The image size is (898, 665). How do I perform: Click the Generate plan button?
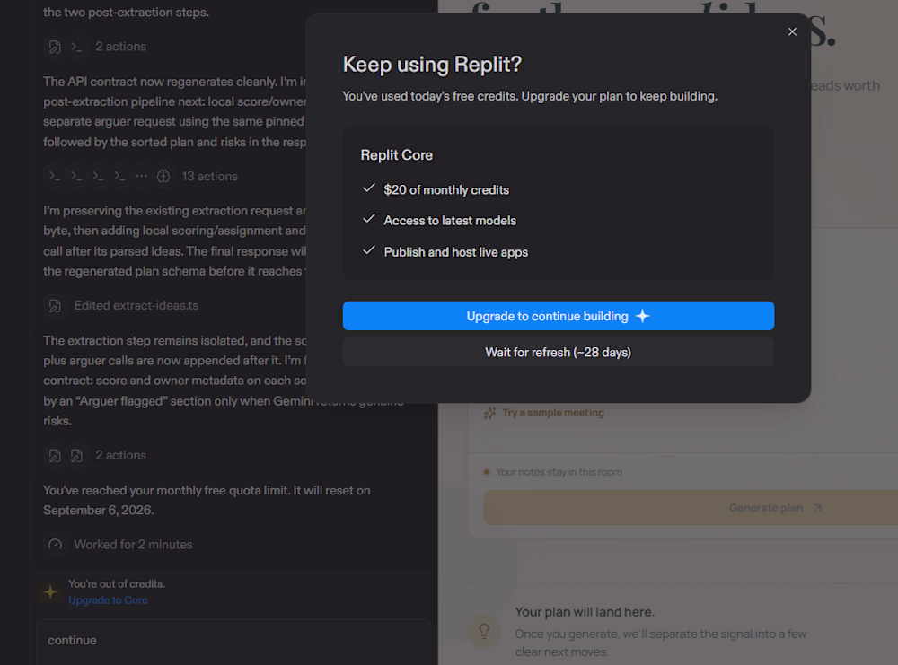point(691,508)
